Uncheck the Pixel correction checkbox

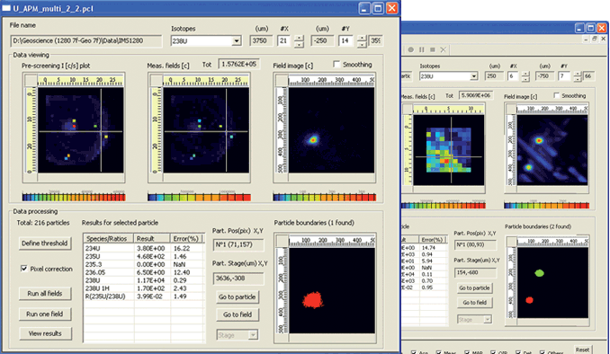(x=24, y=269)
